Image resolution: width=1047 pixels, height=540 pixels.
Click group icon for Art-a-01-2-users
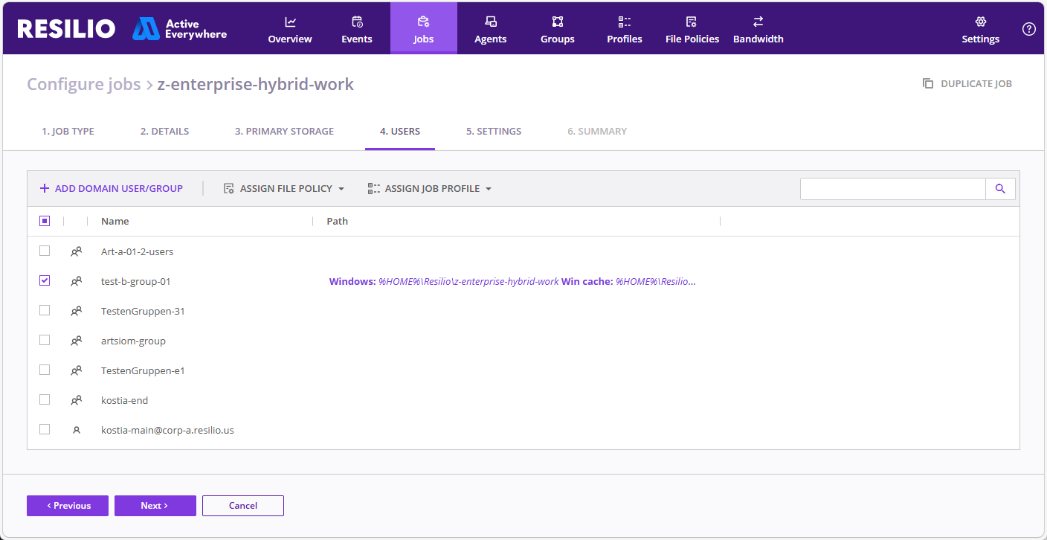(76, 251)
